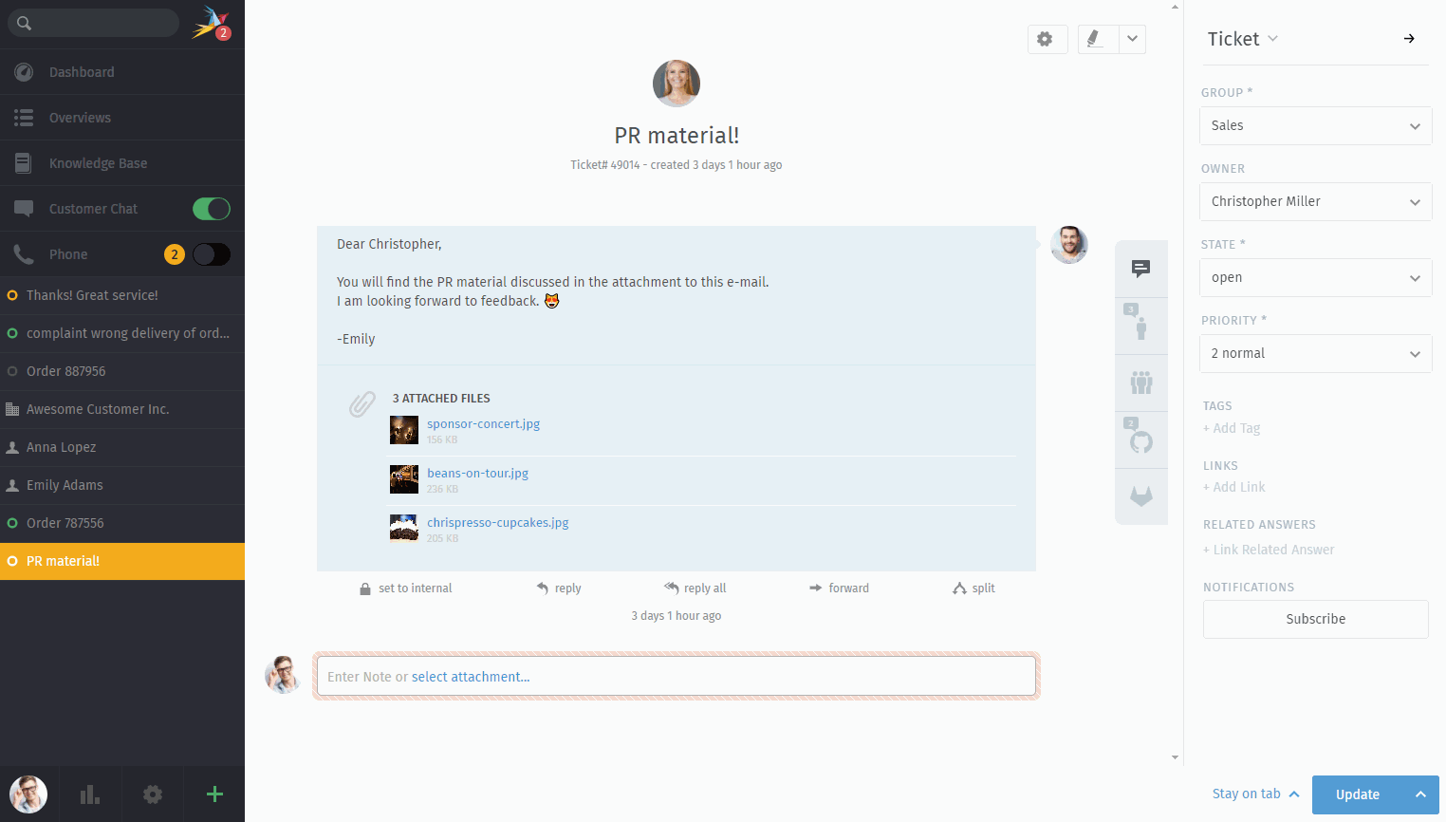The image size is (1446, 822).
Task: Expand the Priority dropdown showing 2 normal
Action: coord(1315,353)
